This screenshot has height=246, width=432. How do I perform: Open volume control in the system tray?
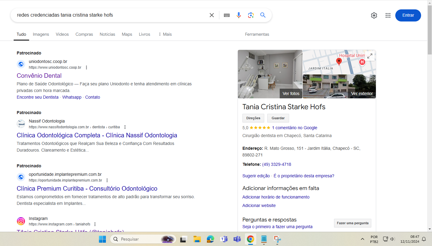[392, 239]
